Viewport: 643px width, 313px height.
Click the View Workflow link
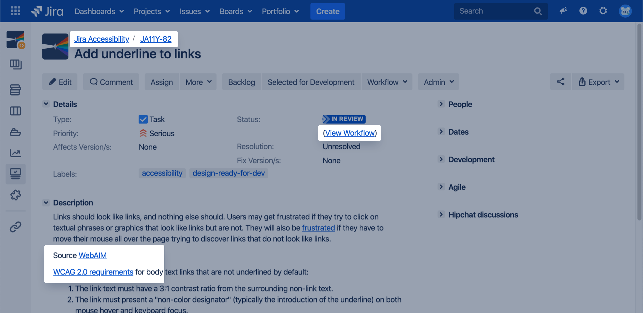[350, 133]
